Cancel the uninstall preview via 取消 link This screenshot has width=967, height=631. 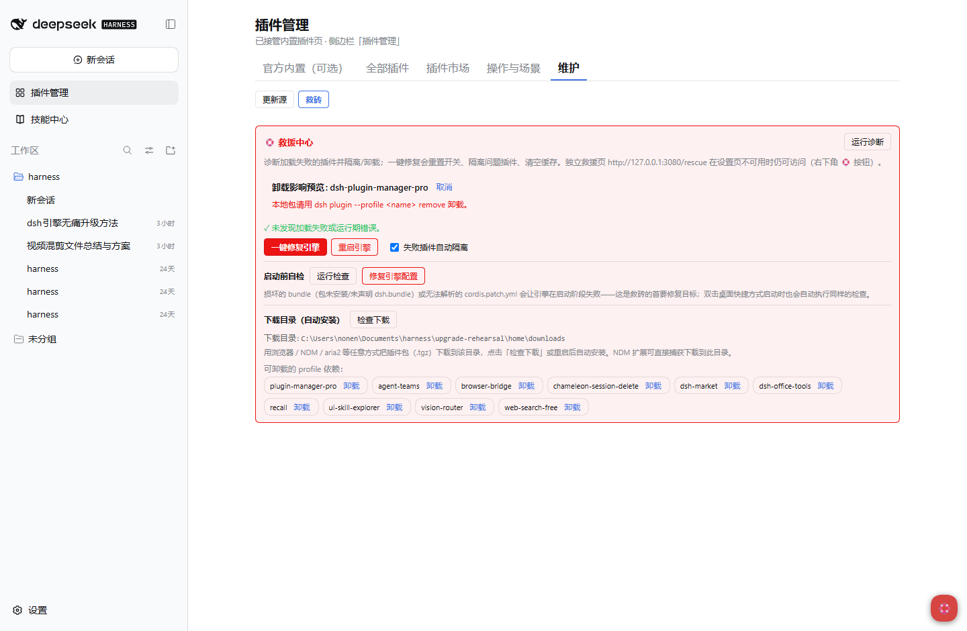click(445, 187)
